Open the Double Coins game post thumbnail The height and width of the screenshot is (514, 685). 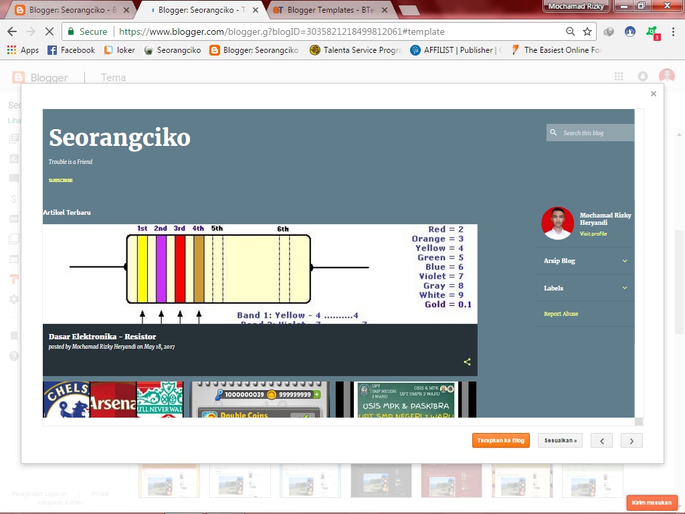tap(260, 400)
